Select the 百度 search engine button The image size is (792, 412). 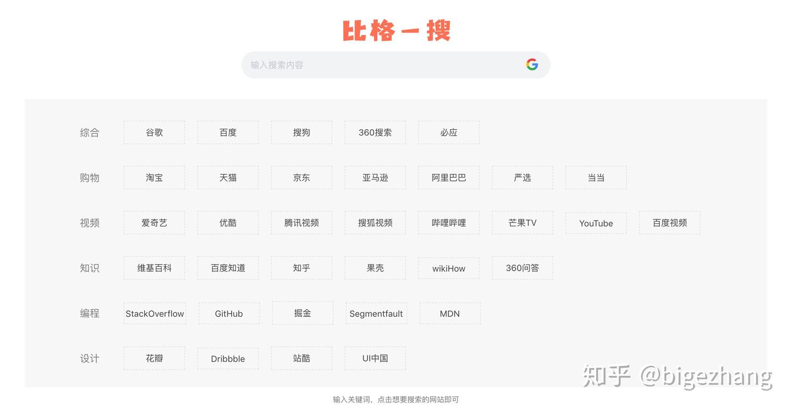pyautogui.click(x=228, y=133)
